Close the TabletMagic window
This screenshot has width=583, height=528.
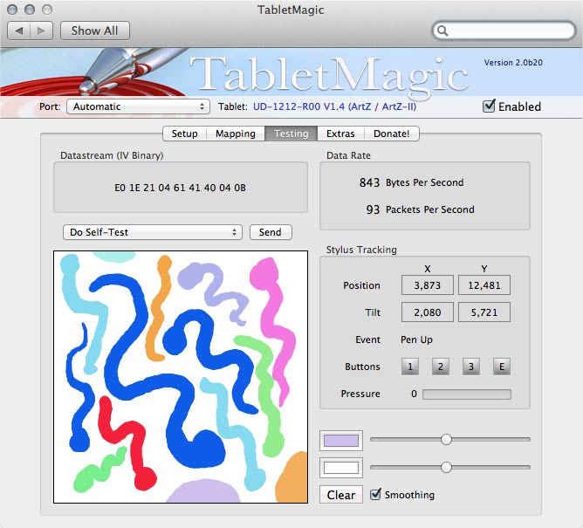pos(12,10)
